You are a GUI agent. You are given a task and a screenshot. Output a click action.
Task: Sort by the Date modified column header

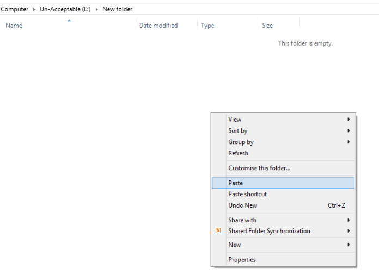point(158,26)
